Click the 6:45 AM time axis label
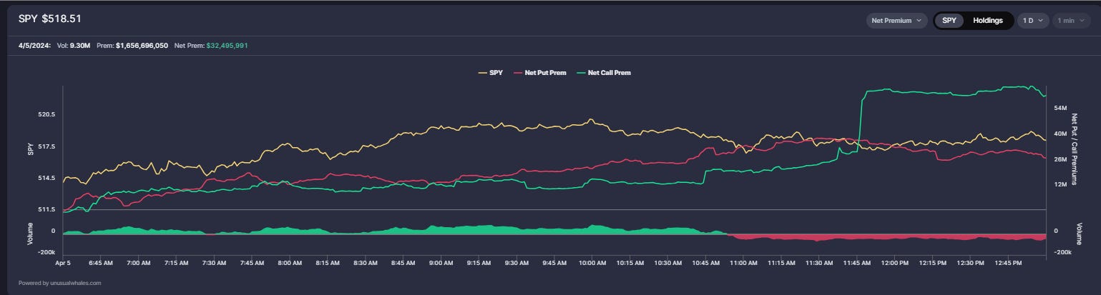Viewport: 1101px width, 295px height. click(x=99, y=263)
